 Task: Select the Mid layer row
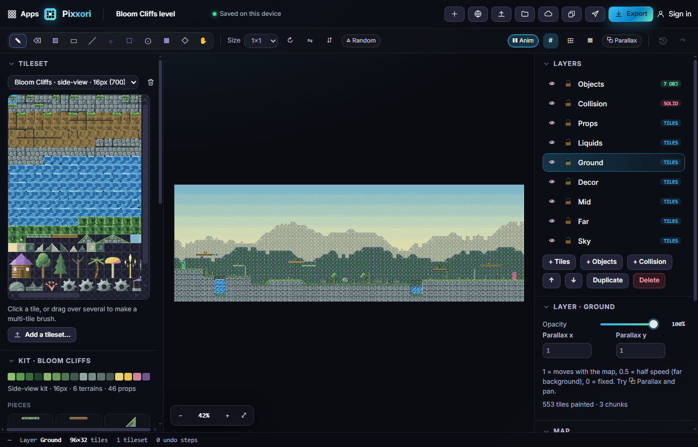pos(613,202)
